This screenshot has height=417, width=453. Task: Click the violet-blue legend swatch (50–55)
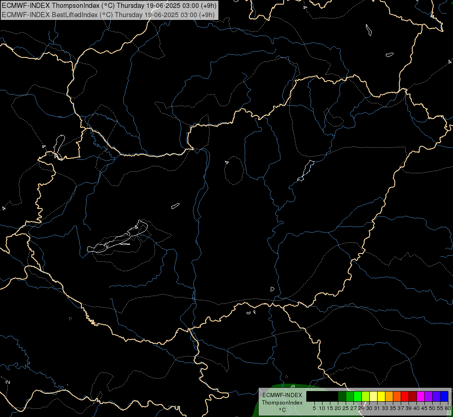(x=436, y=397)
